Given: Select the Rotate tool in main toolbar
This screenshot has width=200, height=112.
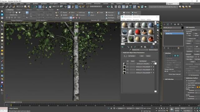Looking at the screenshot, I should [43, 7].
